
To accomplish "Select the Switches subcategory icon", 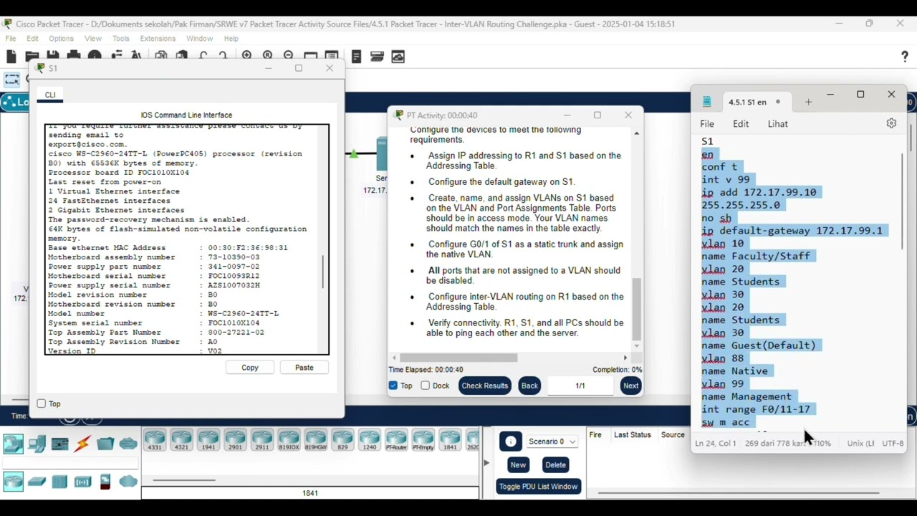I will 37,482.
